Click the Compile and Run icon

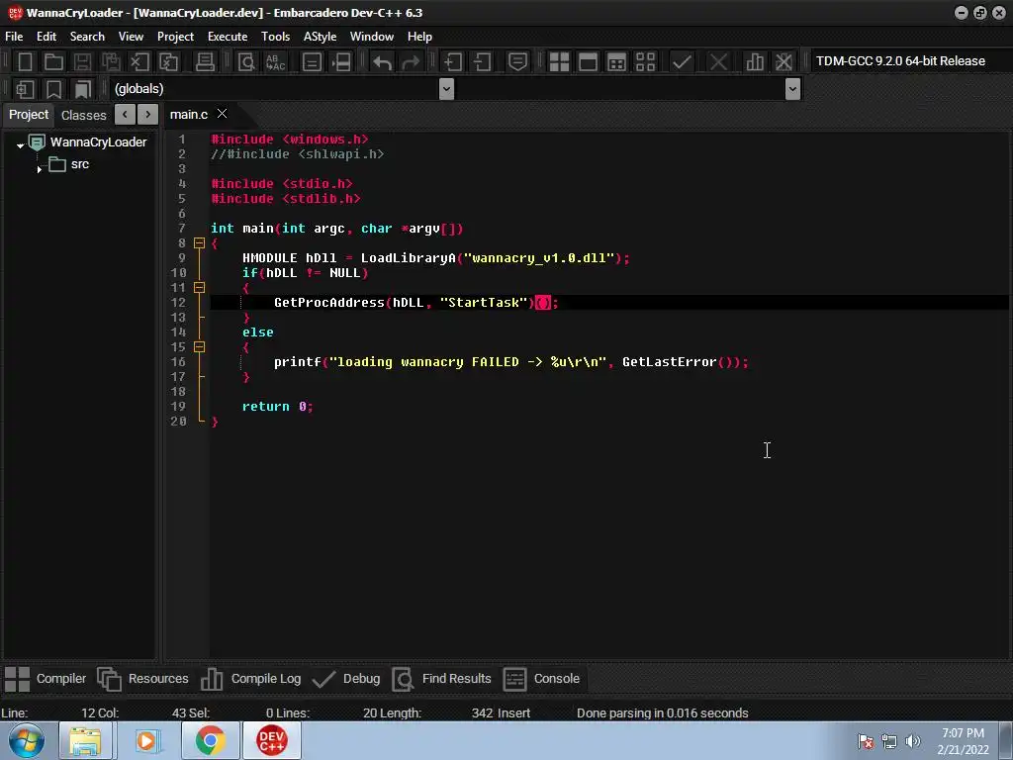pyautogui.click(x=617, y=62)
